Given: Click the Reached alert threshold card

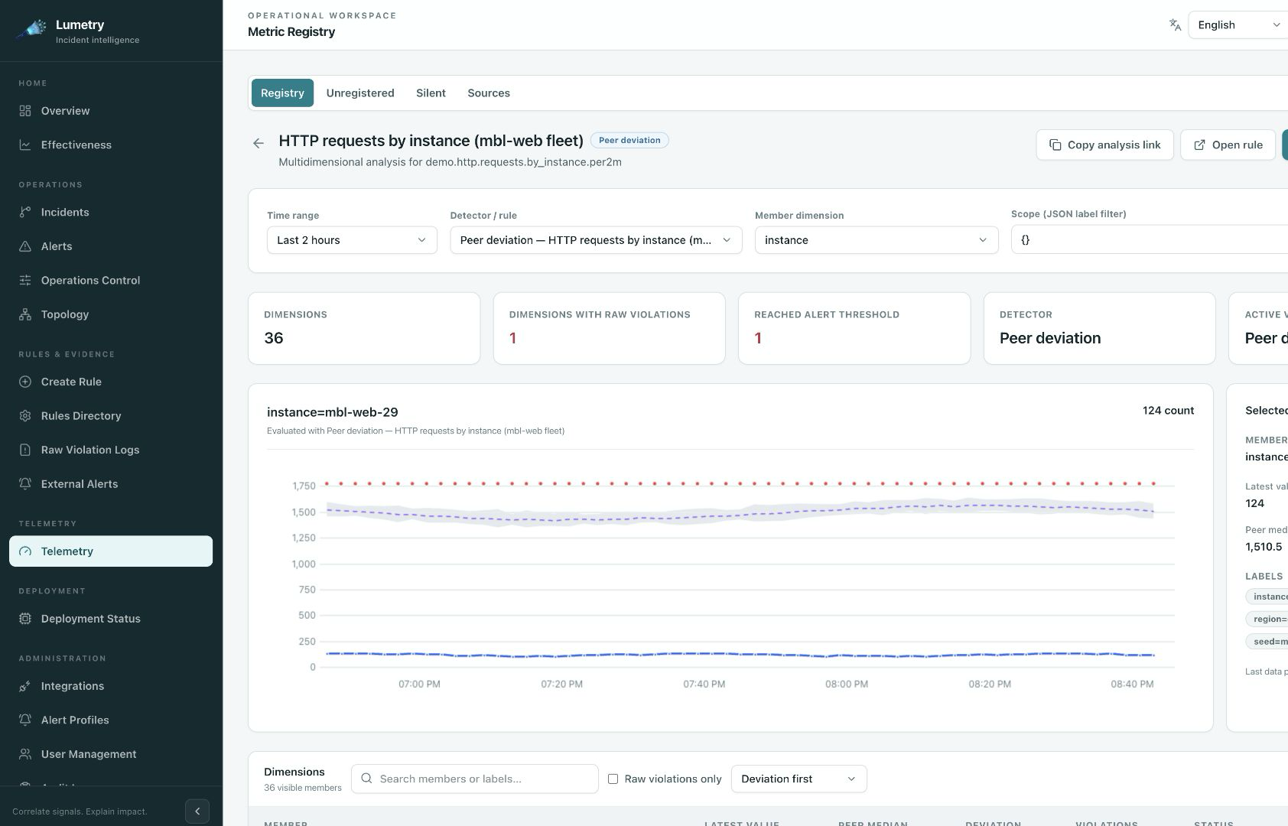Looking at the screenshot, I should point(854,328).
